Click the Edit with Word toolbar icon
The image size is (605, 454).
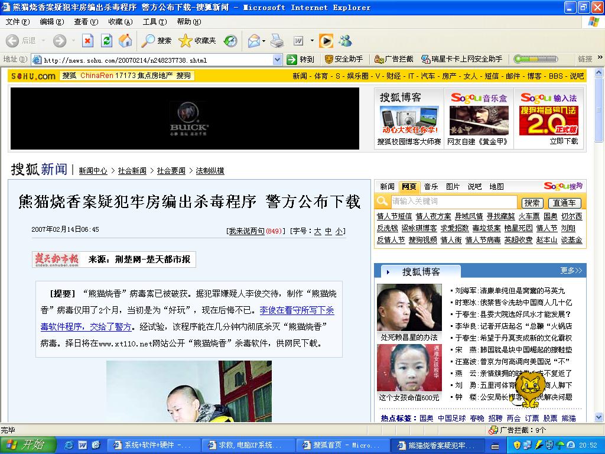point(298,41)
